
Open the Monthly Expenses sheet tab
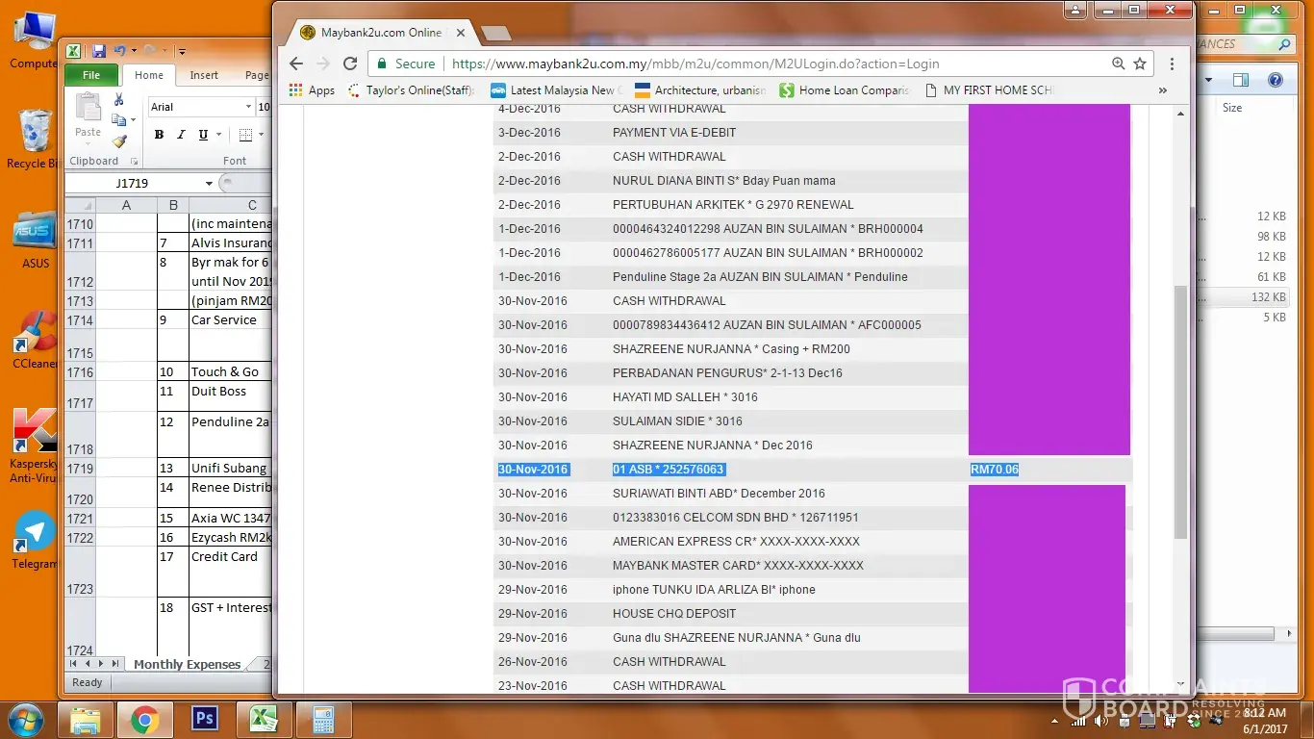click(187, 664)
